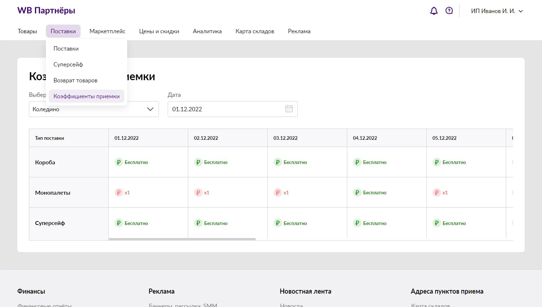Click x1 coefficient for Монопалеты on 05.12.2022
Viewport: 542px width, 307px height.
(445, 193)
